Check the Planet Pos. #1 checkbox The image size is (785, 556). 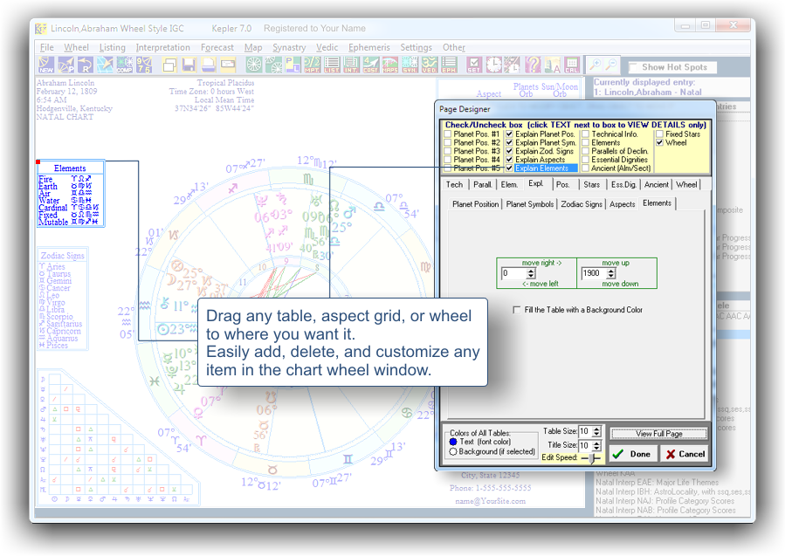tap(448, 134)
